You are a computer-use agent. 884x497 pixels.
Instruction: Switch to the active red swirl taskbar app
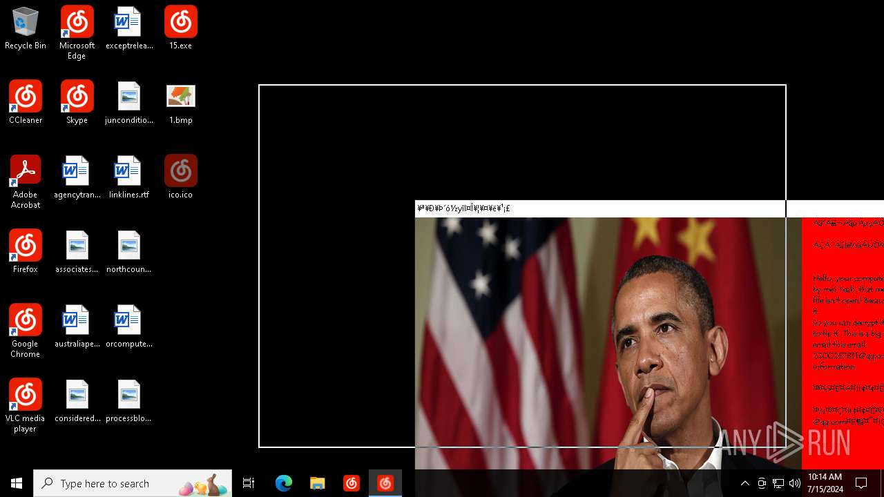point(385,483)
